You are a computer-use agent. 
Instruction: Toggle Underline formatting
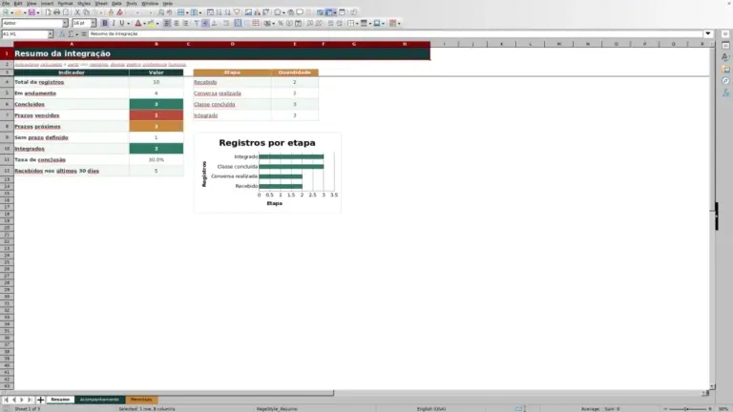pyautogui.click(x=122, y=23)
